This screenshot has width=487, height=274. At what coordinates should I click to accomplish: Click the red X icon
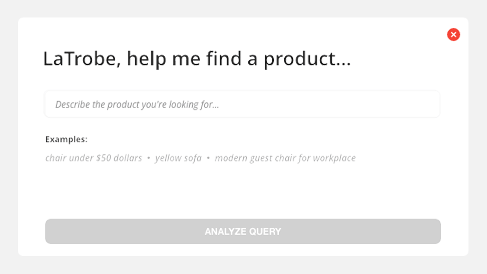[453, 34]
